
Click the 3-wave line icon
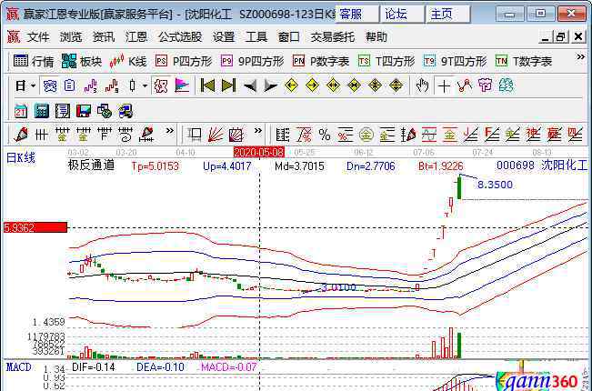coord(91,86)
